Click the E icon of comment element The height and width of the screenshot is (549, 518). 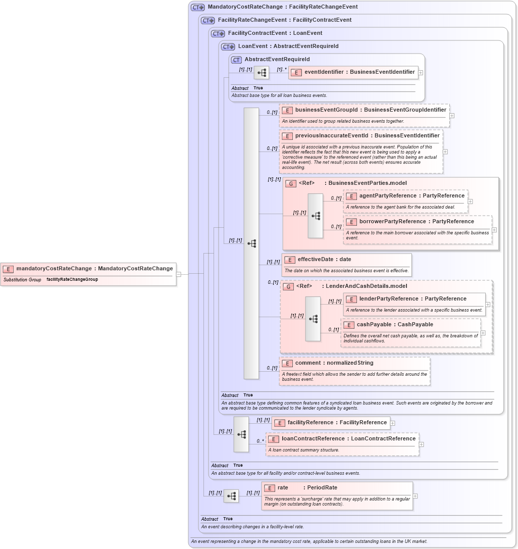(x=288, y=363)
